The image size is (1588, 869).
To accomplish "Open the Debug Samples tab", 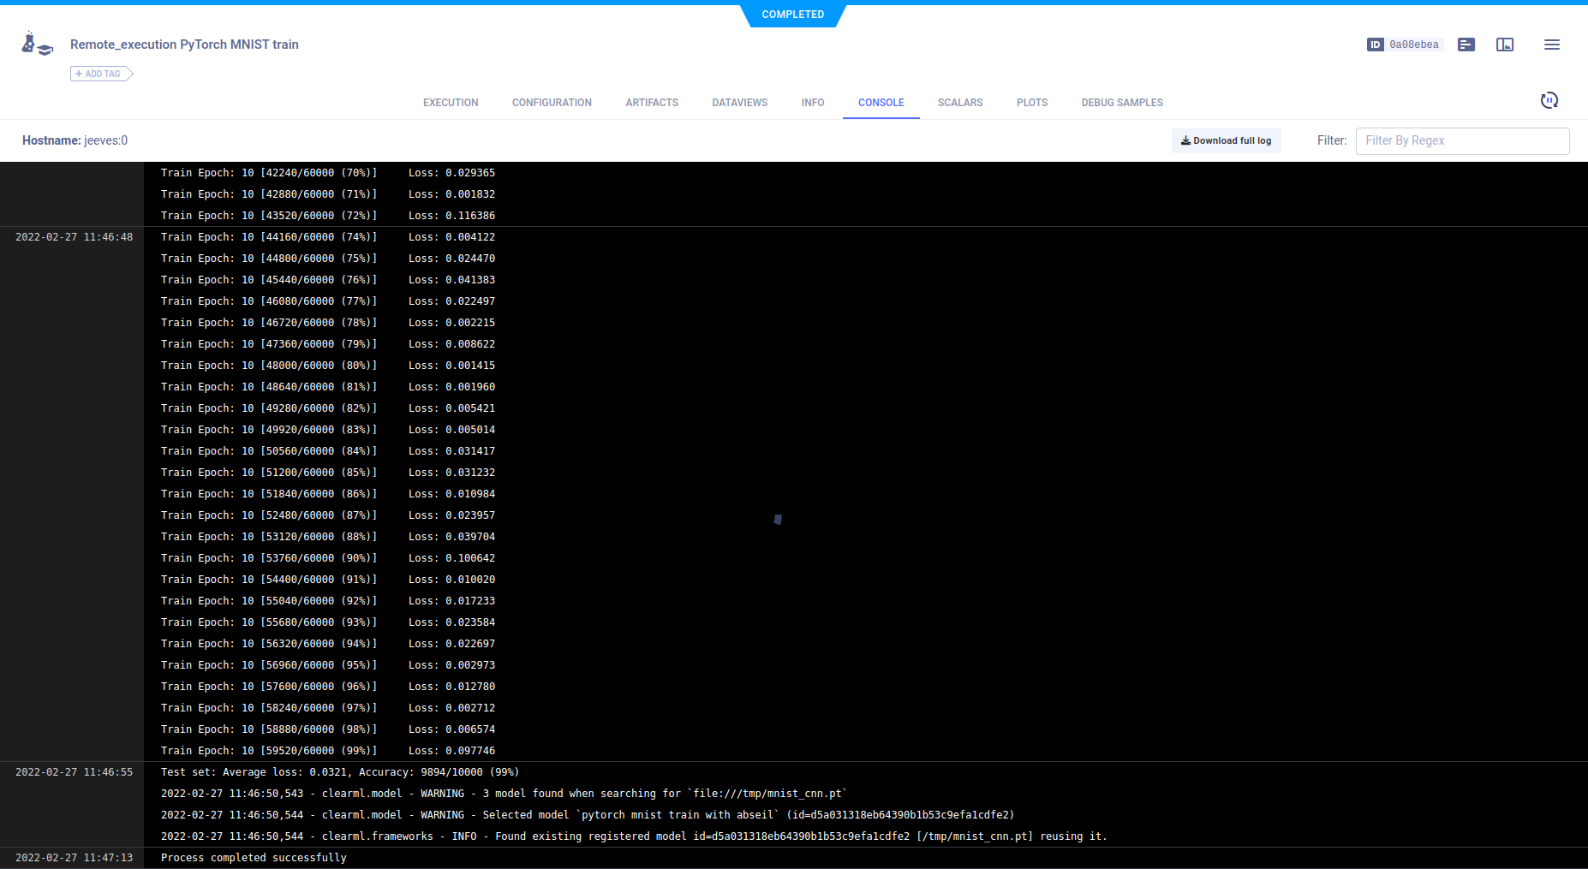I will click(x=1121, y=103).
